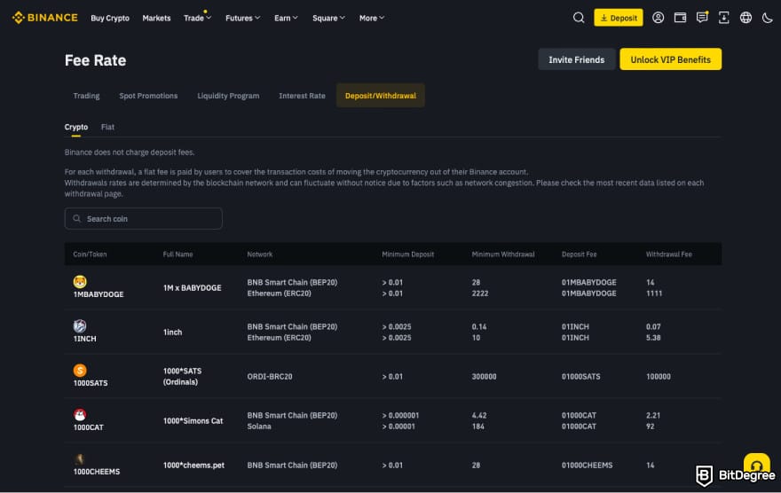
Task: Click the Withdrawal Fee column header
Action: click(669, 254)
